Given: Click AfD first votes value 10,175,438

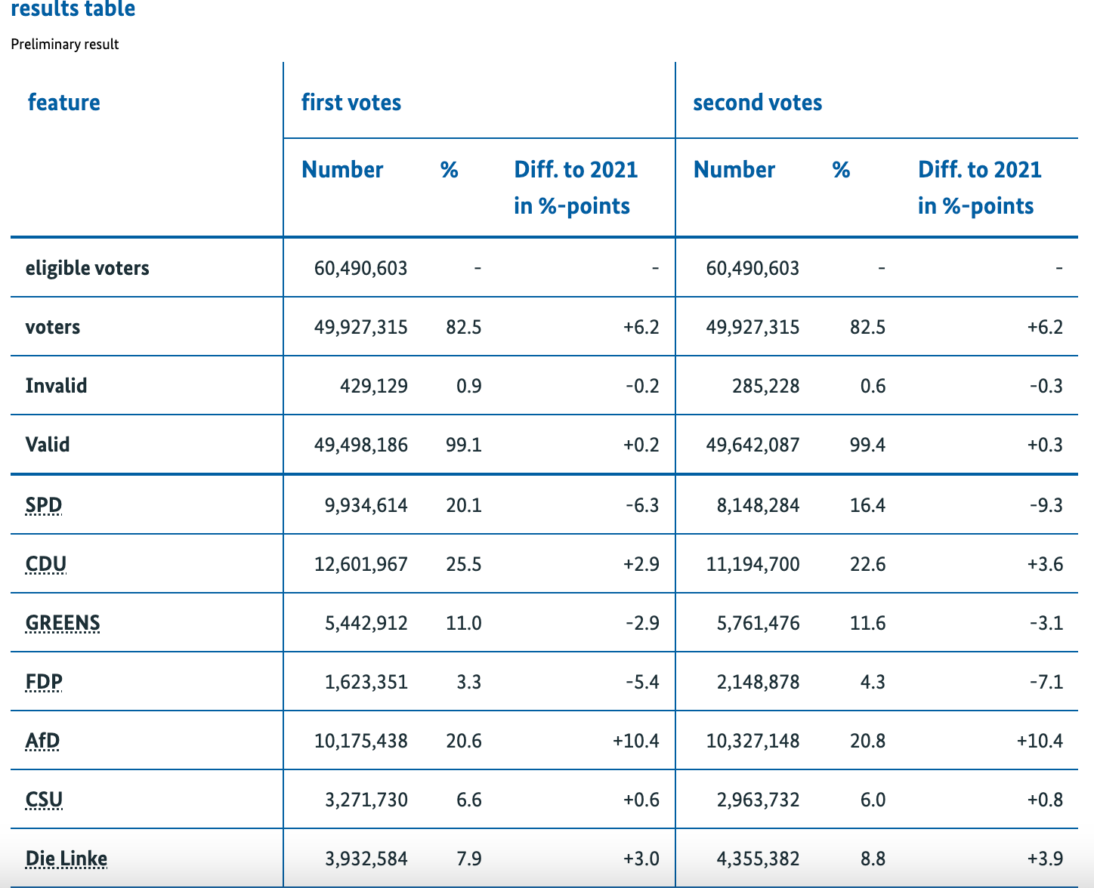Looking at the screenshot, I should coord(361,741).
